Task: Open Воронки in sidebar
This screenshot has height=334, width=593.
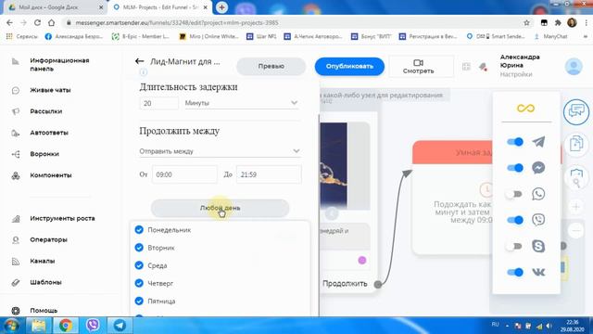Action: coord(44,154)
